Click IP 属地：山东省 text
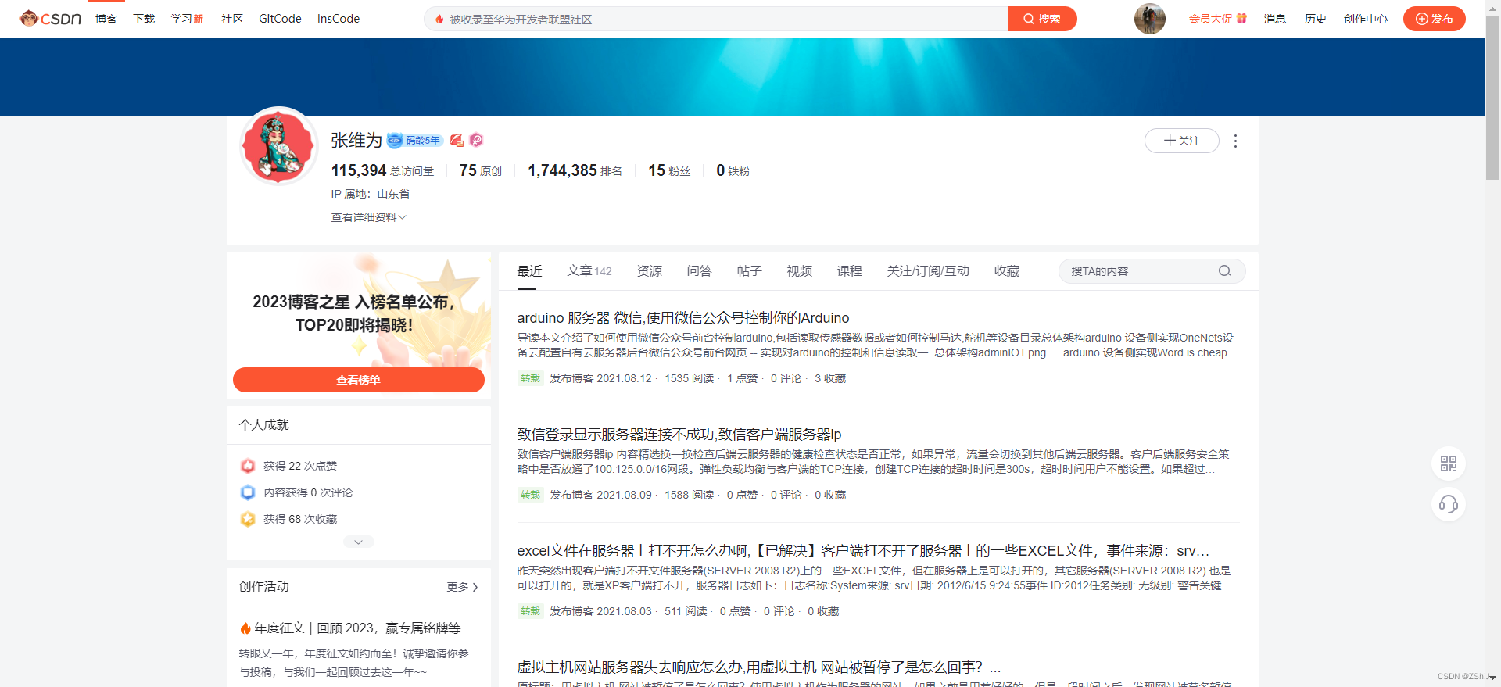The image size is (1501, 687). [x=370, y=194]
